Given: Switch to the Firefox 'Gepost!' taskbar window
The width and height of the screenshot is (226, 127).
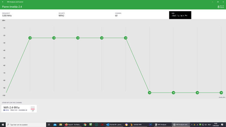Looking at the screenshot, I should [73, 125].
